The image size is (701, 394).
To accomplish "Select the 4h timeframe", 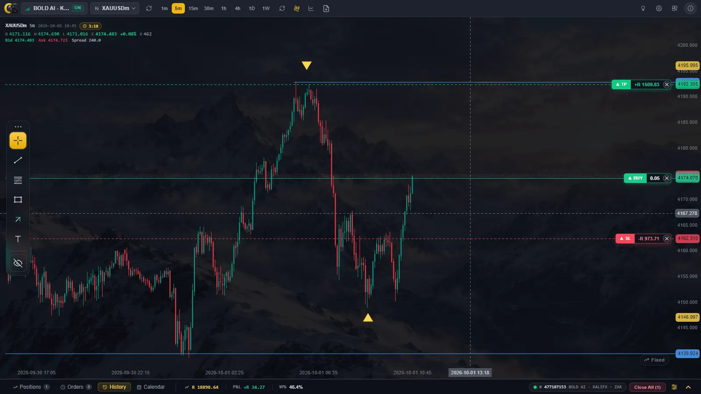I will point(237,8).
